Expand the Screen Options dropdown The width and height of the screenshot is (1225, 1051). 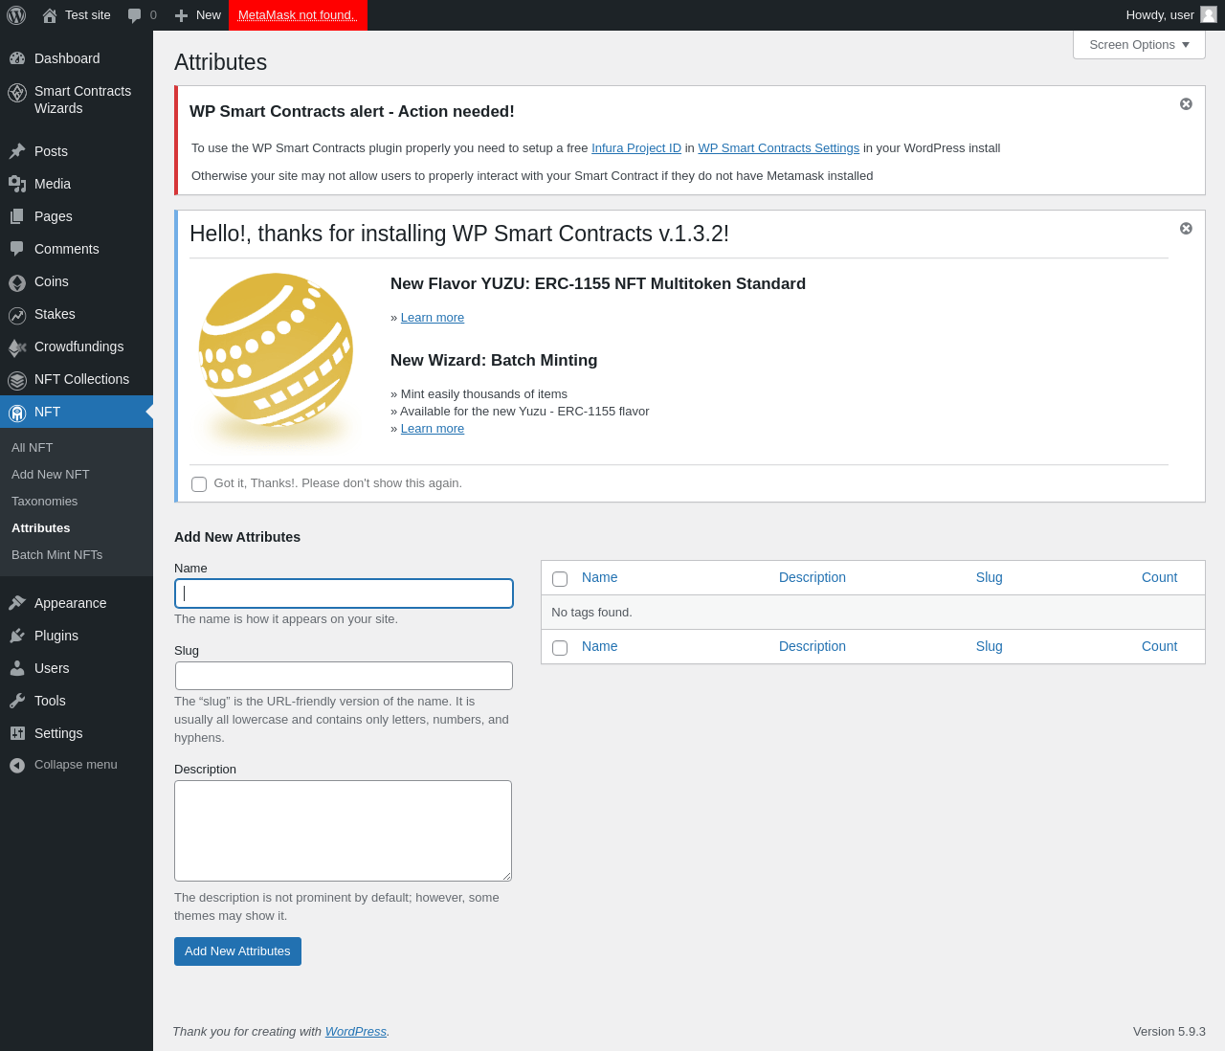pos(1139,45)
